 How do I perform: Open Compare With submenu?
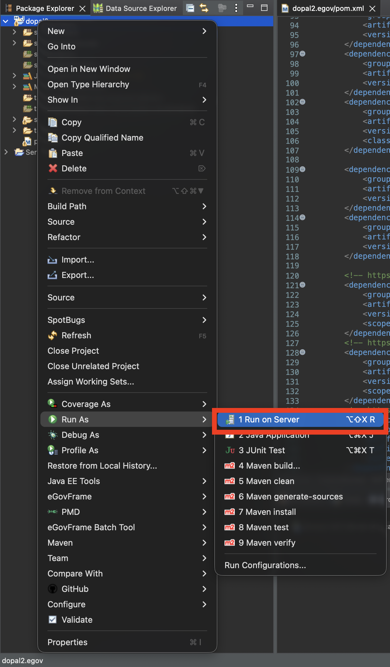point(127,574)
